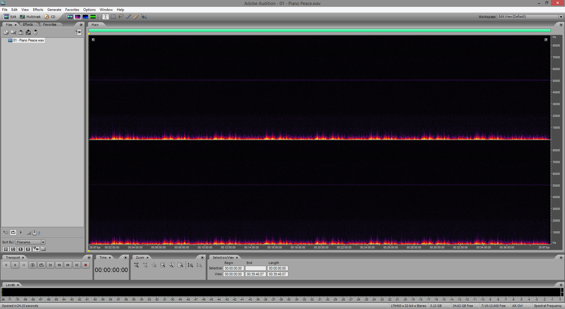The image size is (565, 309).
Task: Select file 01 - Piano Peace.wav
Action: tap(26, 40)
